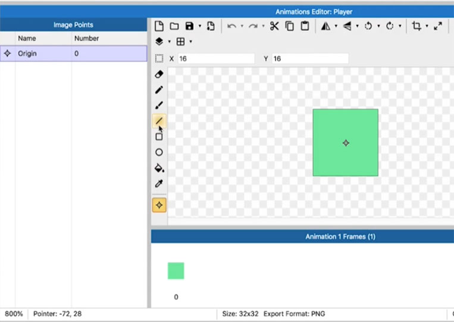This screenshot has height=322, width=454.
Task: Select the Rectangle shape tool
Action: [x=159, y=136]
